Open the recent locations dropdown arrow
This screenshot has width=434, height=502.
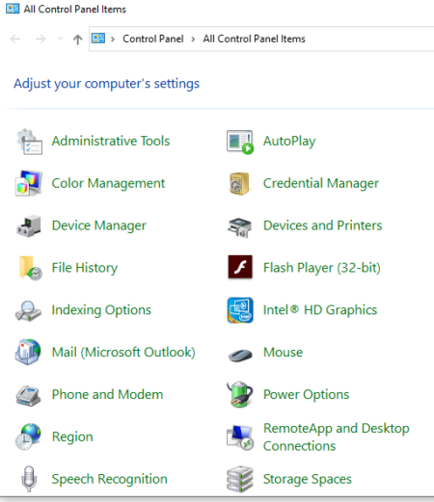60,39
